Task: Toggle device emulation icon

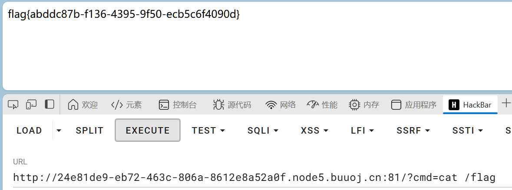Action: click(31, 105)
